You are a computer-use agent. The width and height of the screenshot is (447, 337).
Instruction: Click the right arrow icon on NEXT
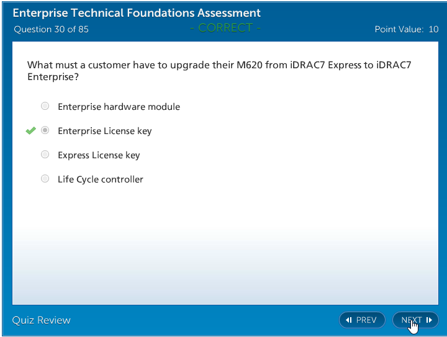pyautogui.click(x=428, y=320)
